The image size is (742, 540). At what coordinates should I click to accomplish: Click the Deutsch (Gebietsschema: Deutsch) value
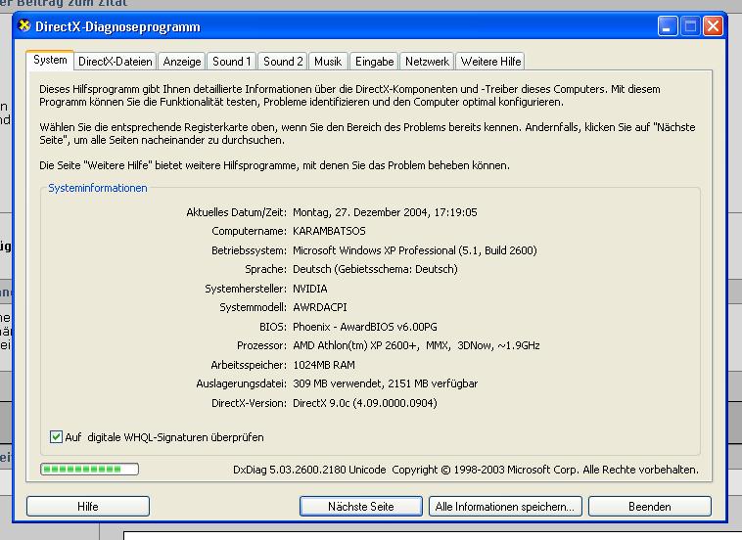point(375,270)
